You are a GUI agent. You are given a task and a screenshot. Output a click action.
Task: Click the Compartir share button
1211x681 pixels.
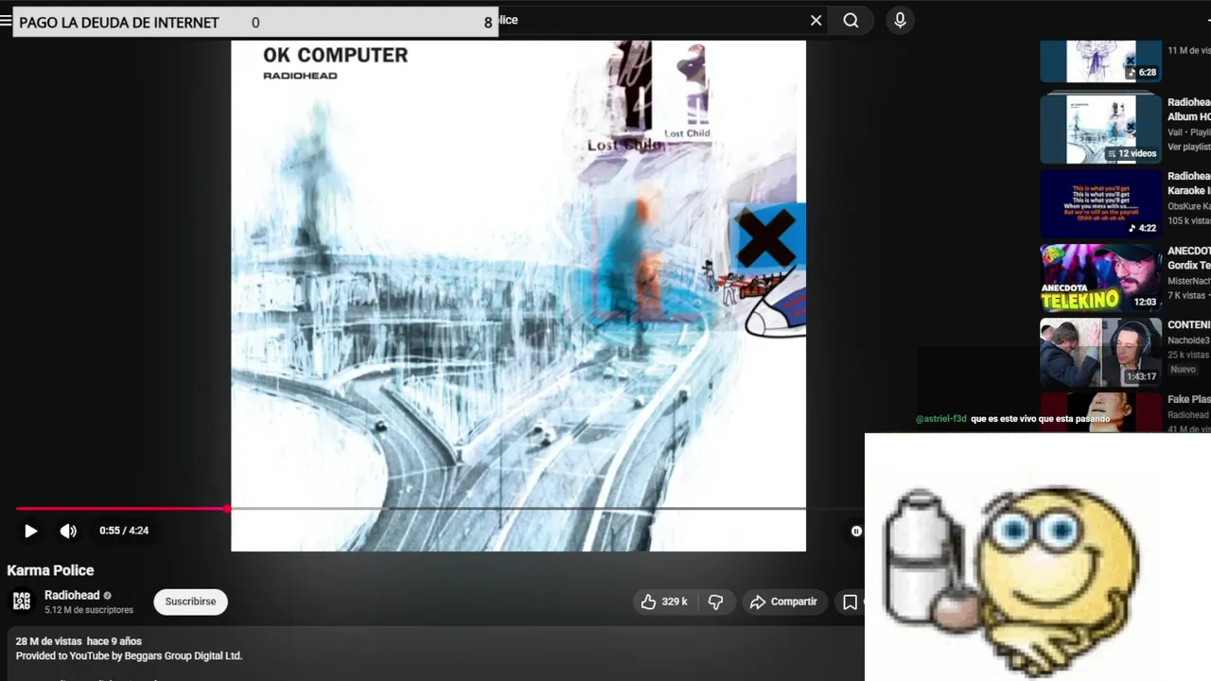783,602
